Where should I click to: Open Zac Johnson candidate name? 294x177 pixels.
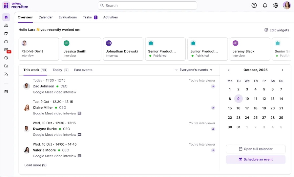(x=44, y=86)
